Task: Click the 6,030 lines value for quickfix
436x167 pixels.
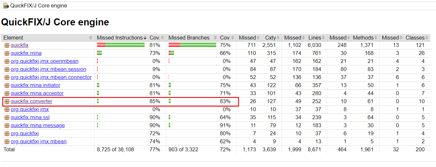Action: click(314, 45)
